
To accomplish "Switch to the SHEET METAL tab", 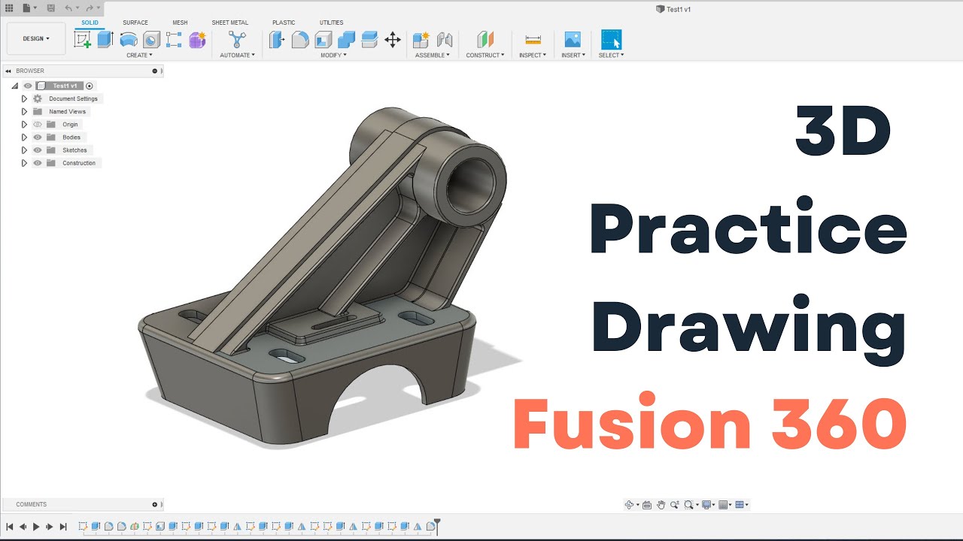I will (229, 23).
